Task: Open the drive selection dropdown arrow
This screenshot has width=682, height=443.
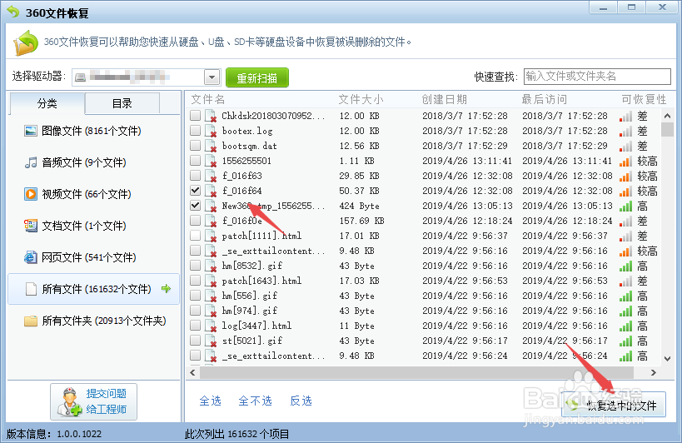Action: tap(212, 77)
